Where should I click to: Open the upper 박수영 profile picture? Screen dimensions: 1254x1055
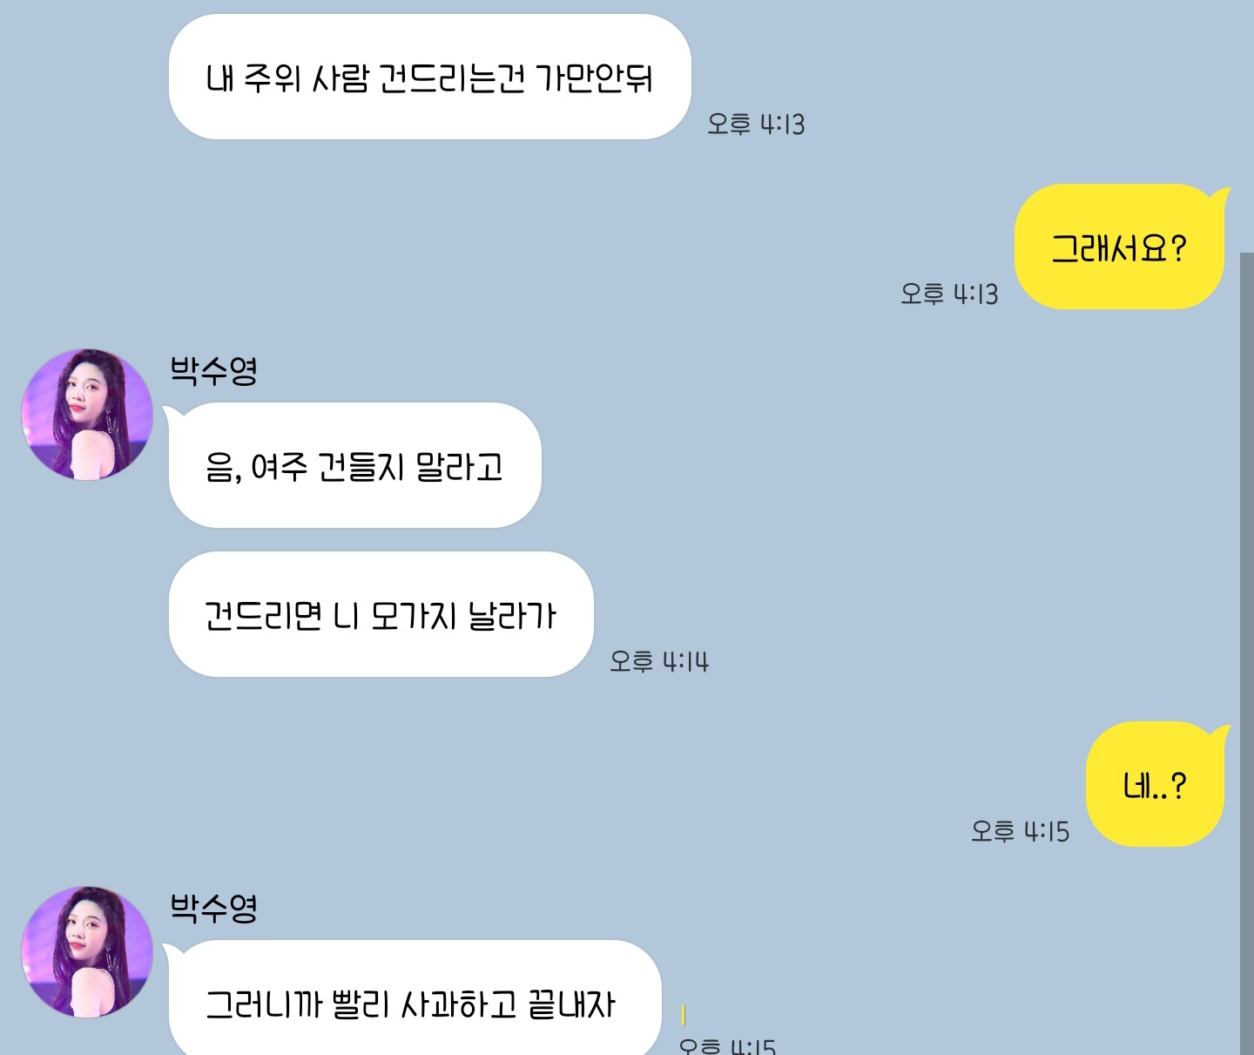[x=87, y=415]
